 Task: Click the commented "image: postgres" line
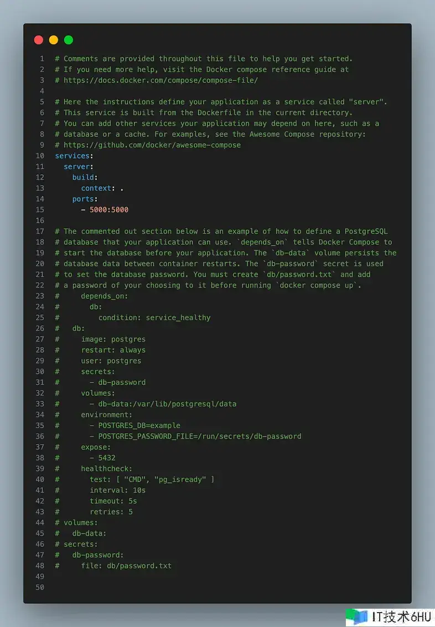point(113,339)
